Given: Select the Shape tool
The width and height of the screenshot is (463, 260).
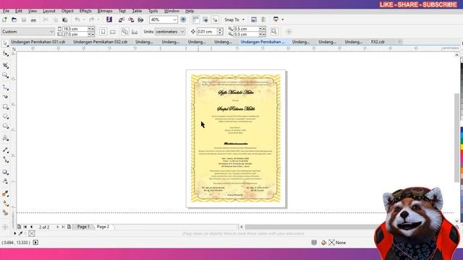Looking at the screenshot, I should (5, 53).
